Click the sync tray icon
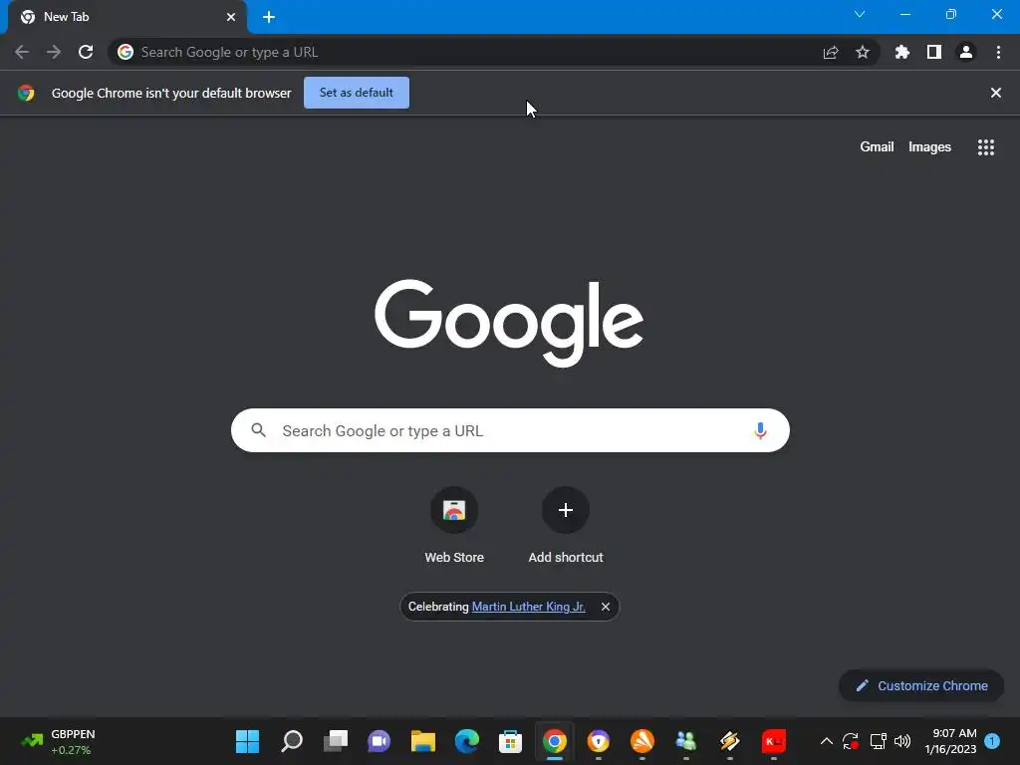Screen dimensions: 1020x765 click(x=851, y=741)
